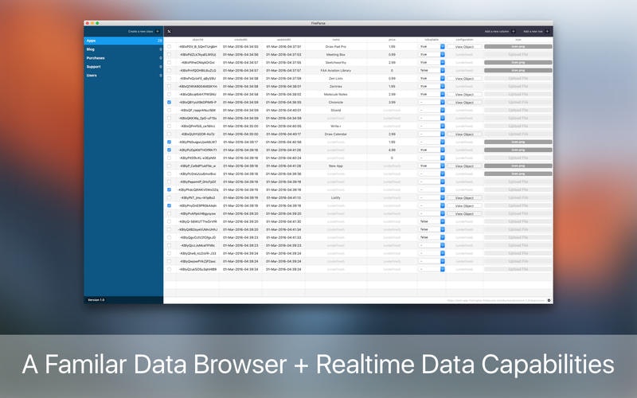
Task: Tick the Listify row checkbox
Action: (x=169, y=197)
